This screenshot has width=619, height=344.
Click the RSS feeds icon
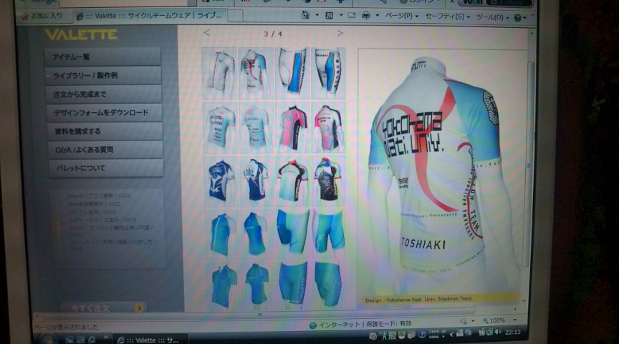329,16
